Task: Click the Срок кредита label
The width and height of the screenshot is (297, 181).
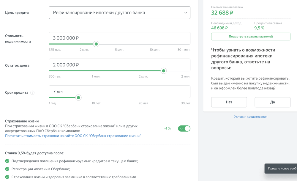Action: click(17, 92)
